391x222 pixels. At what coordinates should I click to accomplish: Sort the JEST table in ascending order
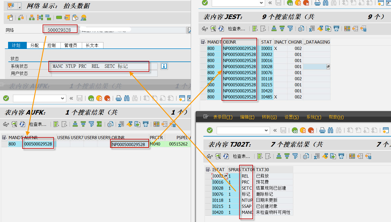coord(273,29)
